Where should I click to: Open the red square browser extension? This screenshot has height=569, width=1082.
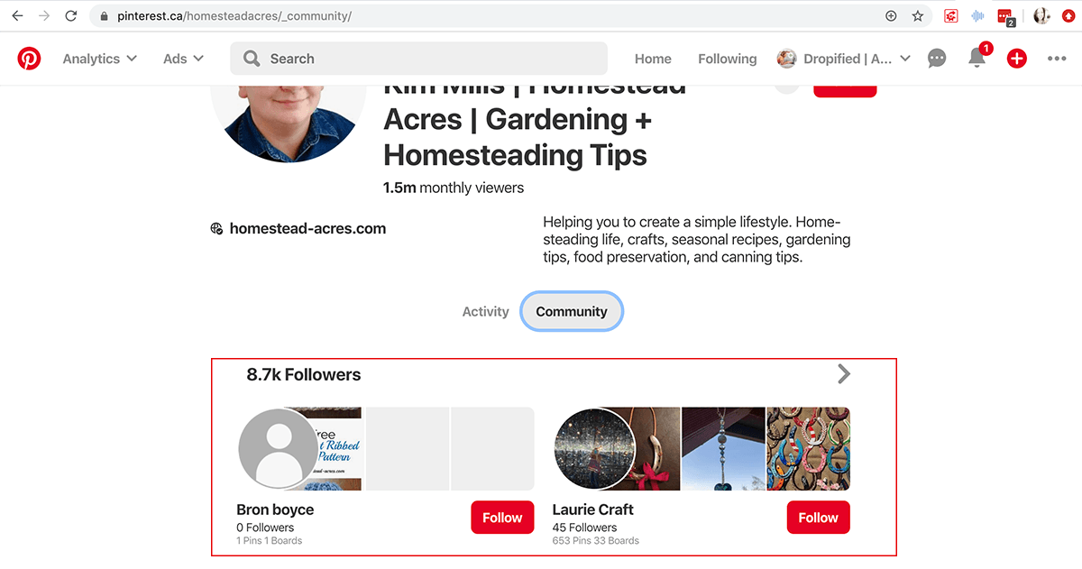click(950, 15)
